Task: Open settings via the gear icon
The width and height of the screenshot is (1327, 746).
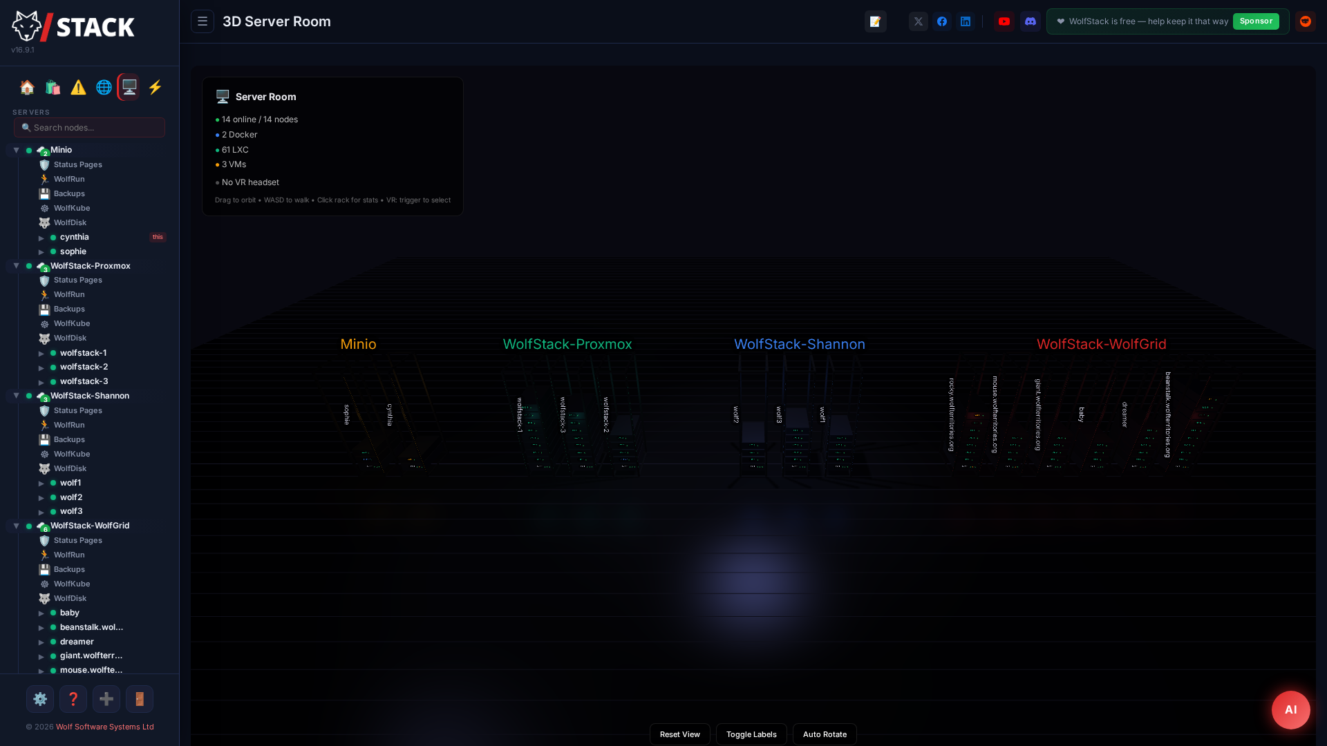Action: 40,699
